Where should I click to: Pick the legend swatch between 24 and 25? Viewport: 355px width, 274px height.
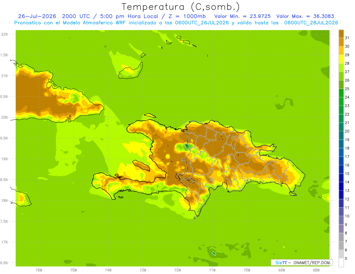(341, 93)
